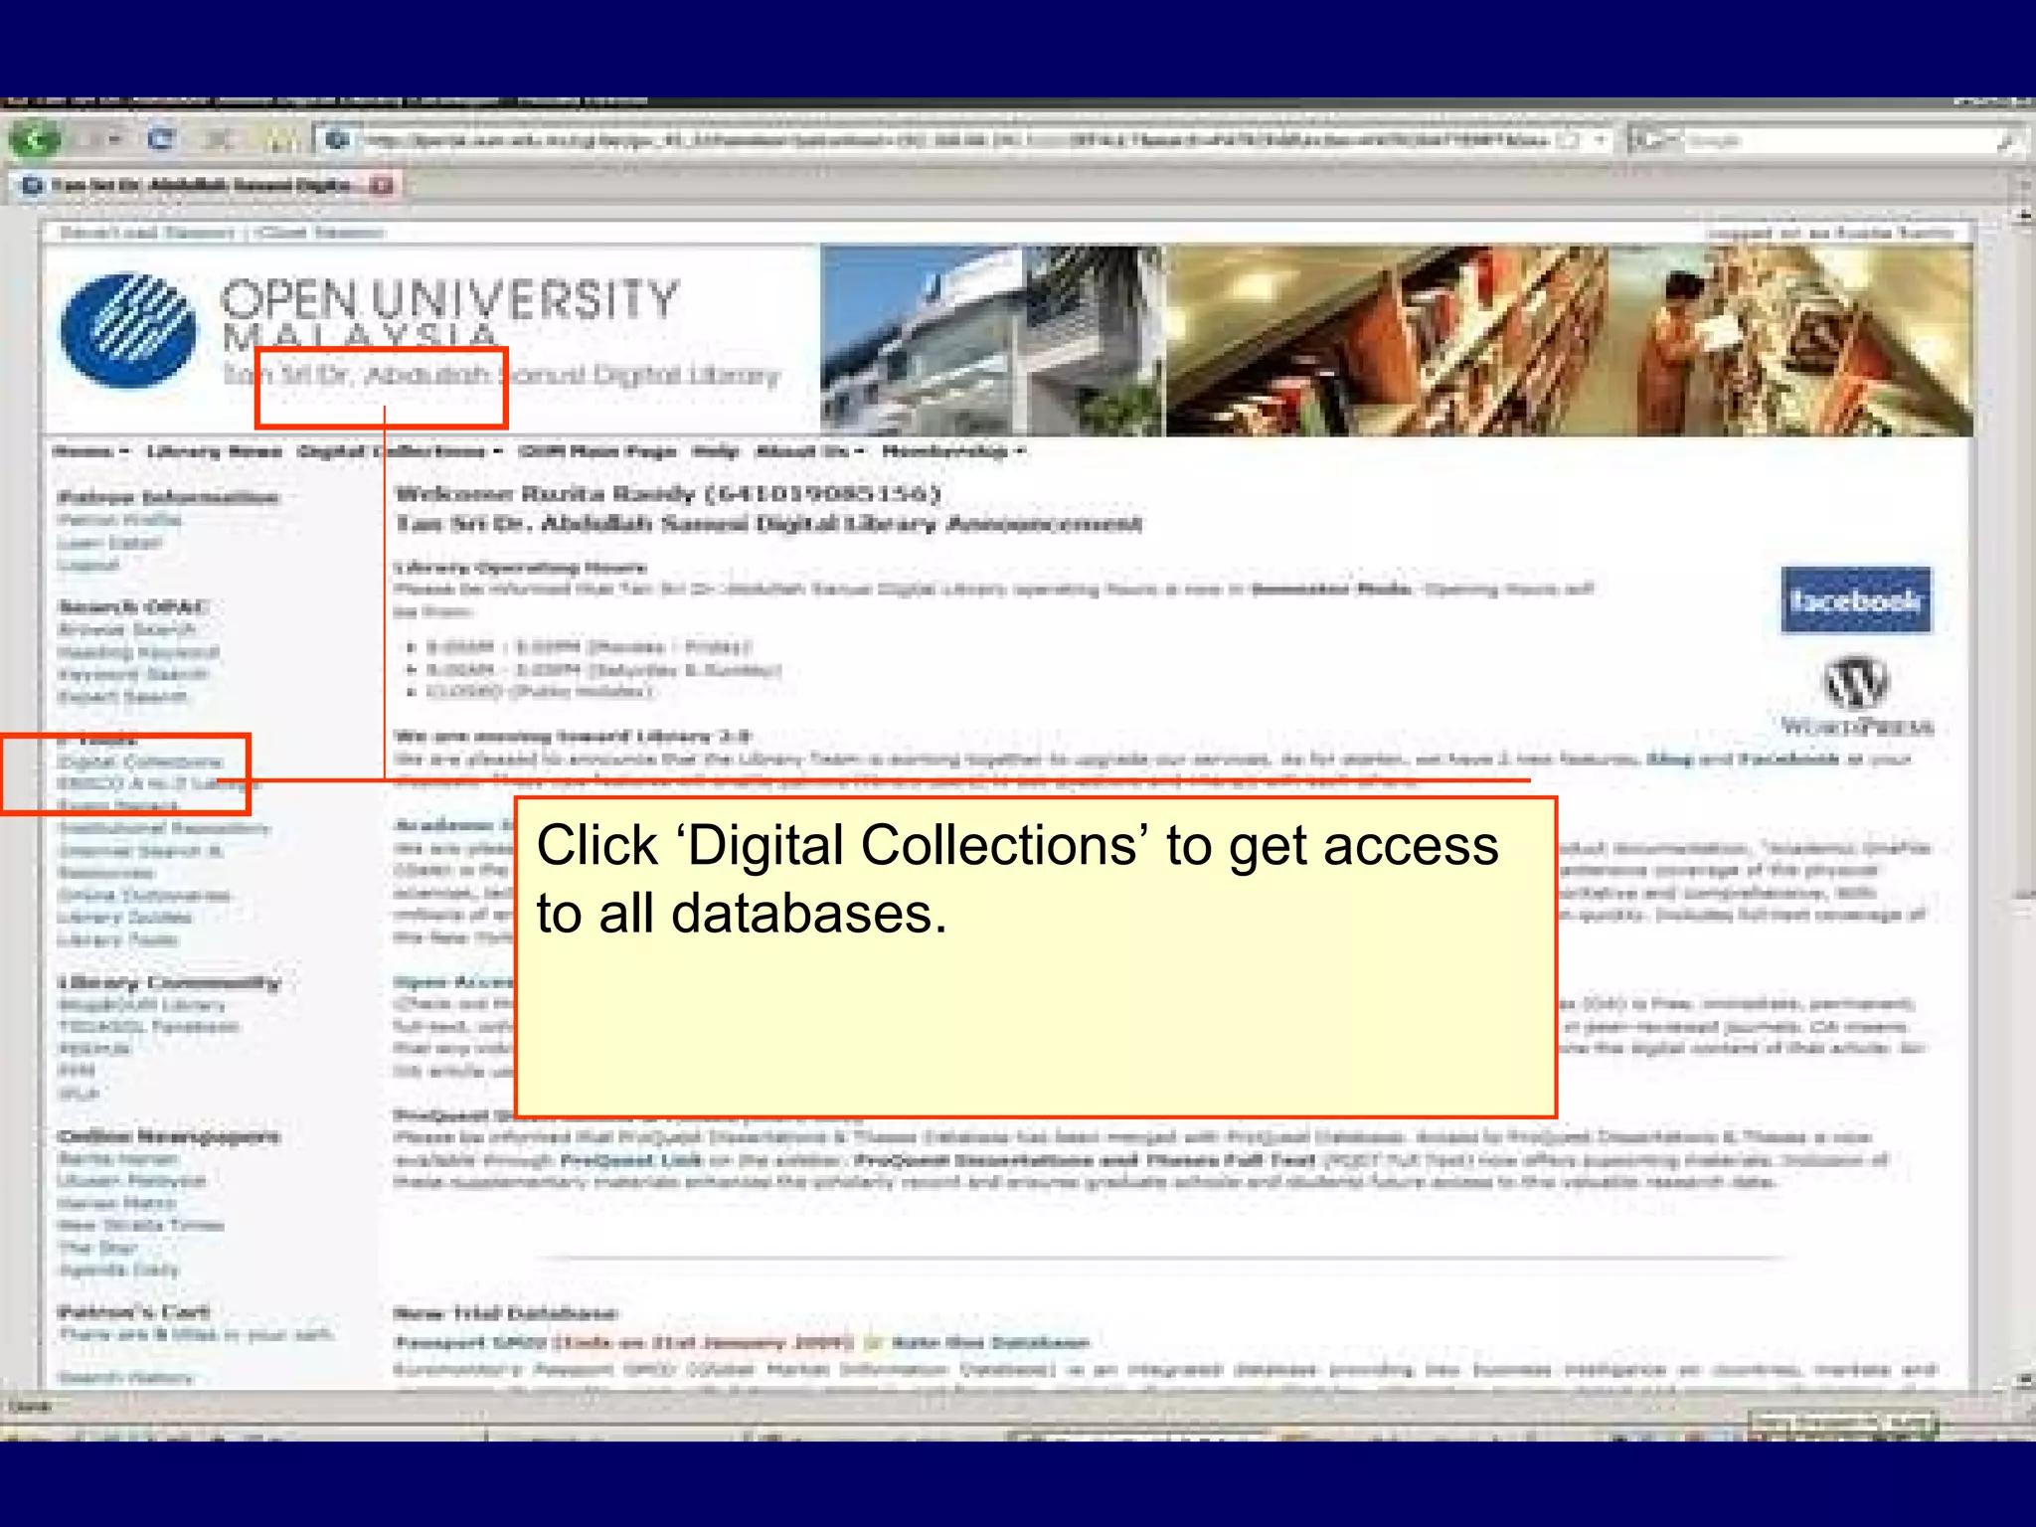Click the library building banner photo
The height and width of the screenshot is (1527, 2036).
[x=991, y=340]
